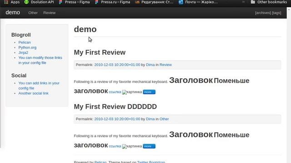This screenshot has width=291, height=163.
Task: Open the Review category link
Action: point(166,65)
